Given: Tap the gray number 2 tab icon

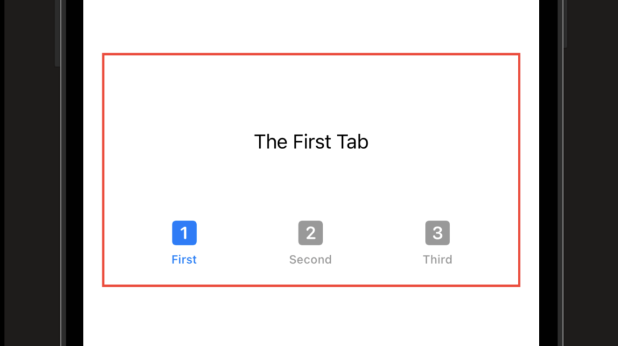Looking at the screenshot, I should 311,232.
